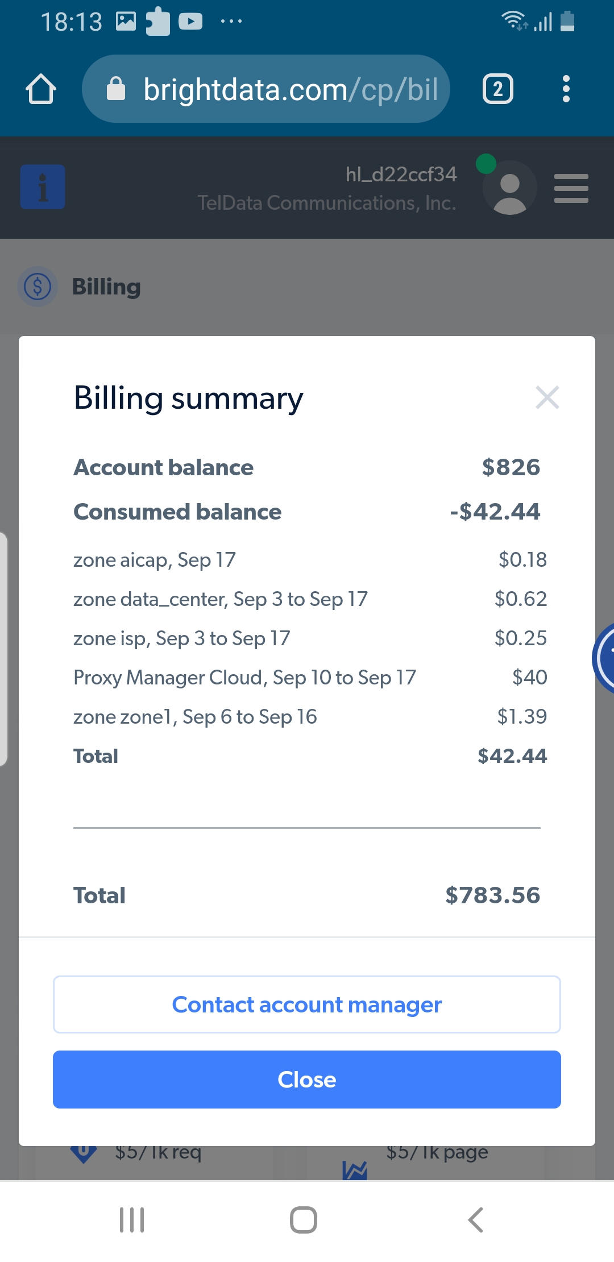Select the Proxy Manager Cloud line item
The height and width of the screenshot is (1262, 614).
(x=244, y=678)
